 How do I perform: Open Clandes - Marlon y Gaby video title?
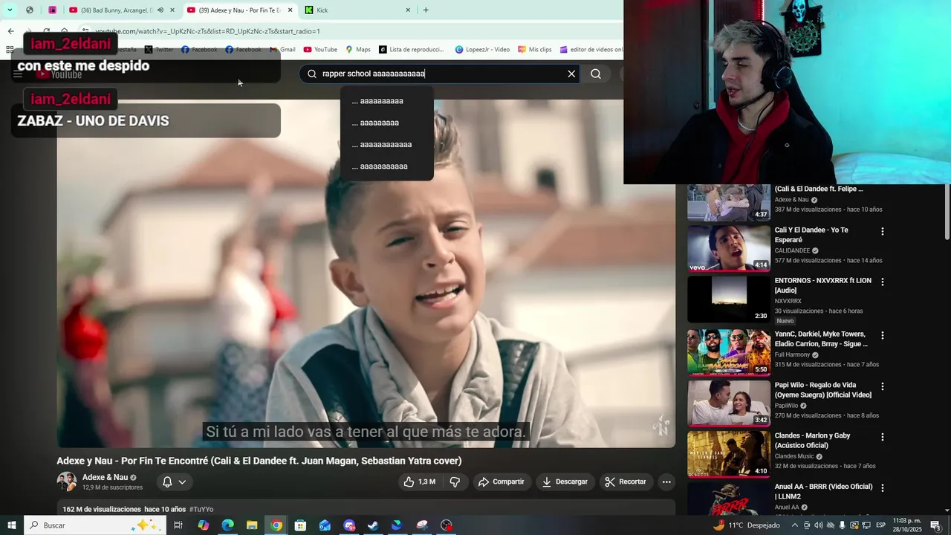click(813, 441)
